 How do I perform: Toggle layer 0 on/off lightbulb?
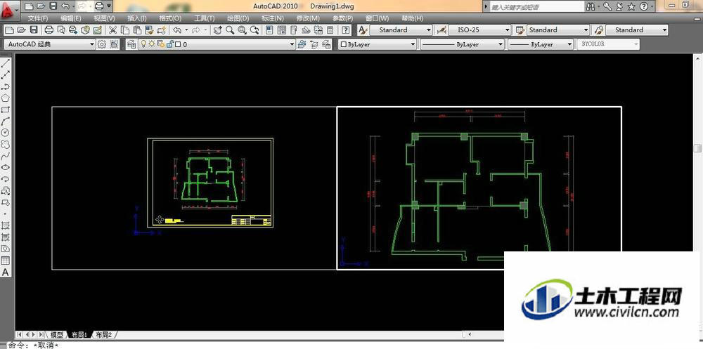pyautogui.click(x=144, y=44)
